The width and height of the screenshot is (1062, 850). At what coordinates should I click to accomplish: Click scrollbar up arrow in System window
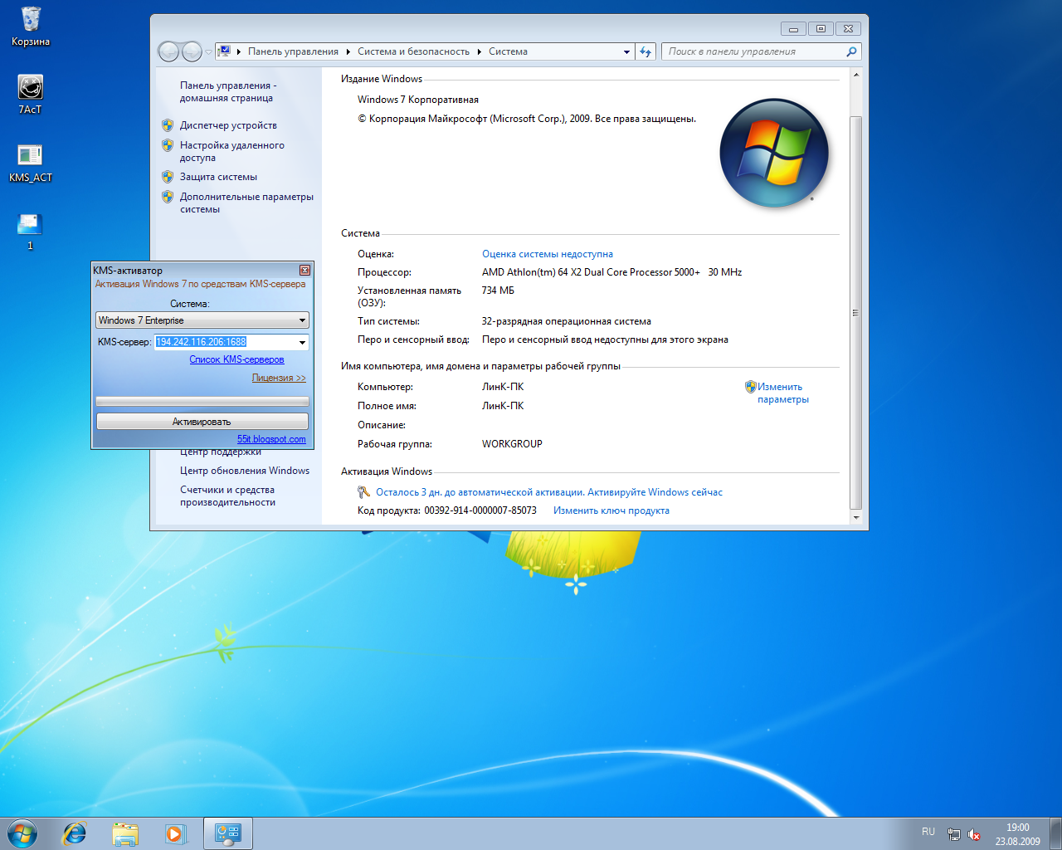[856, 75]
